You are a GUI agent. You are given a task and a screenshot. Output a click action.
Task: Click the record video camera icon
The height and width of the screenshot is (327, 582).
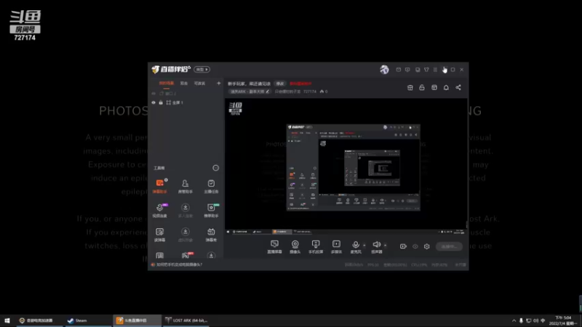point(403,246)
